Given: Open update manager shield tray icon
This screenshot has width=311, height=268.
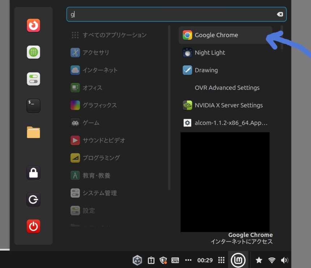Looking at the screenshot, I should click(163, 260).
